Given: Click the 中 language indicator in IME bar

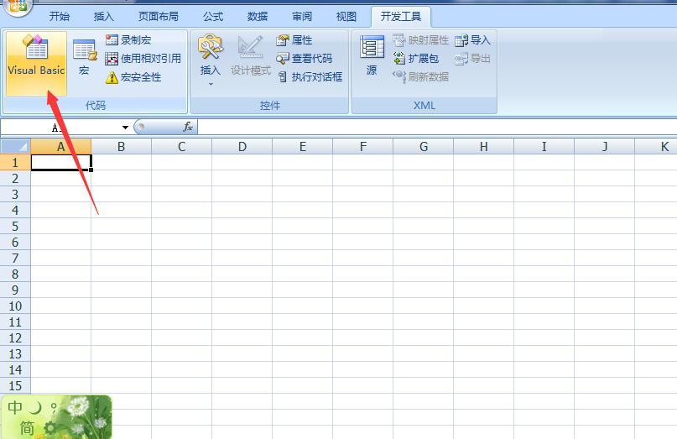Looking at the screenshot, I should pos(15,407).
